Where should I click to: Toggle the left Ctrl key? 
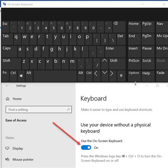click(13, 76)
